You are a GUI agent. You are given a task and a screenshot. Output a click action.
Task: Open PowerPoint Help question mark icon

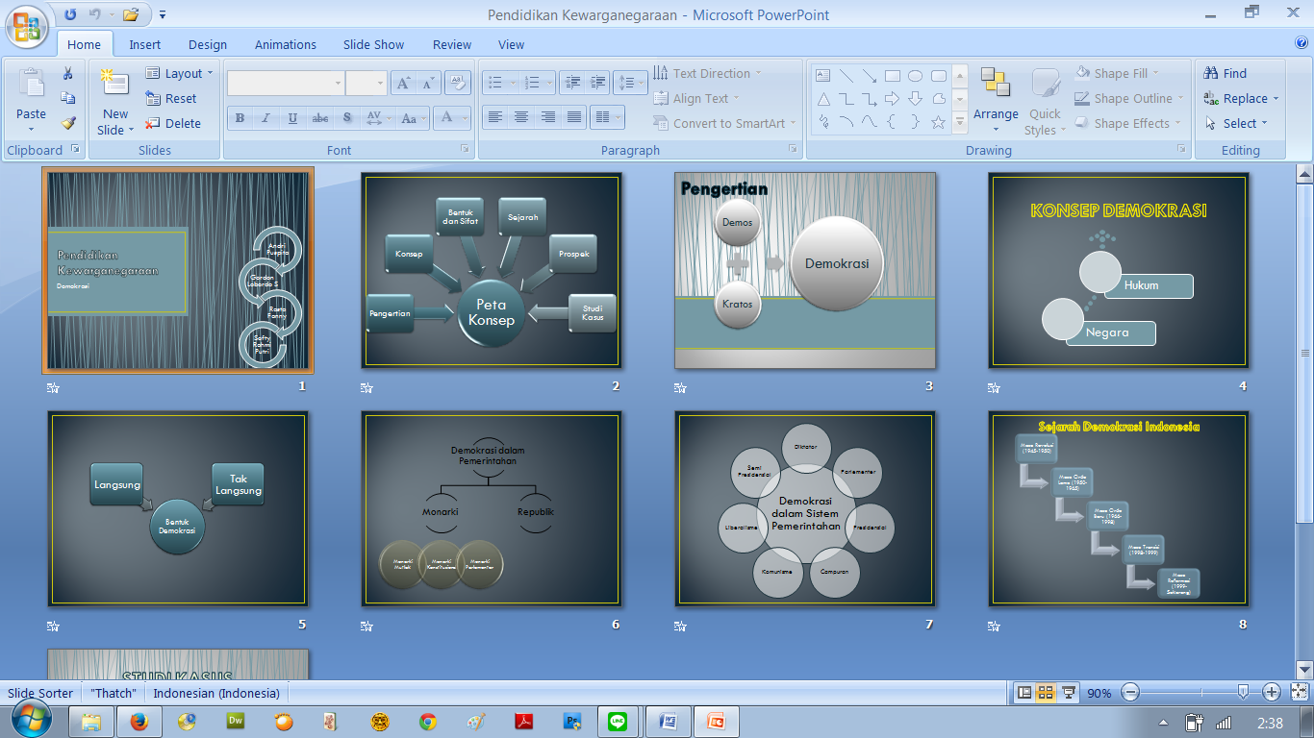point(1301,42)
